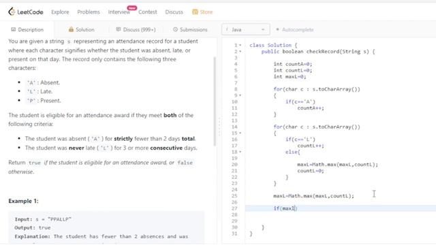The width and height of the screenshot is (436, 245).
Task: Switch to the Discuss (999+) tab
Action: [x=136, y=29]
